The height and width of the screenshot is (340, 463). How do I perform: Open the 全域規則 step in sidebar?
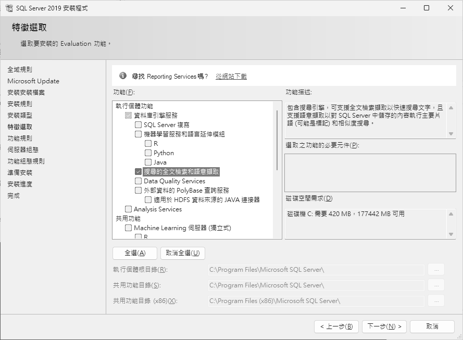point(20,70)
